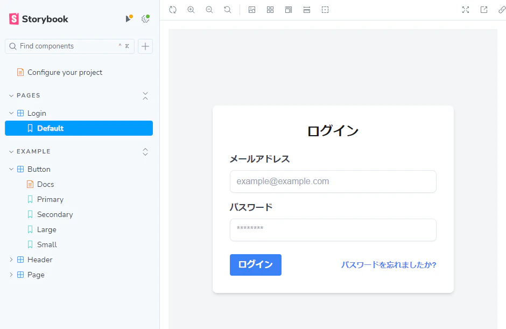The image size is (506, 329).
Task: Click the search magnifier icon
Action: click(x=13, y=46)
